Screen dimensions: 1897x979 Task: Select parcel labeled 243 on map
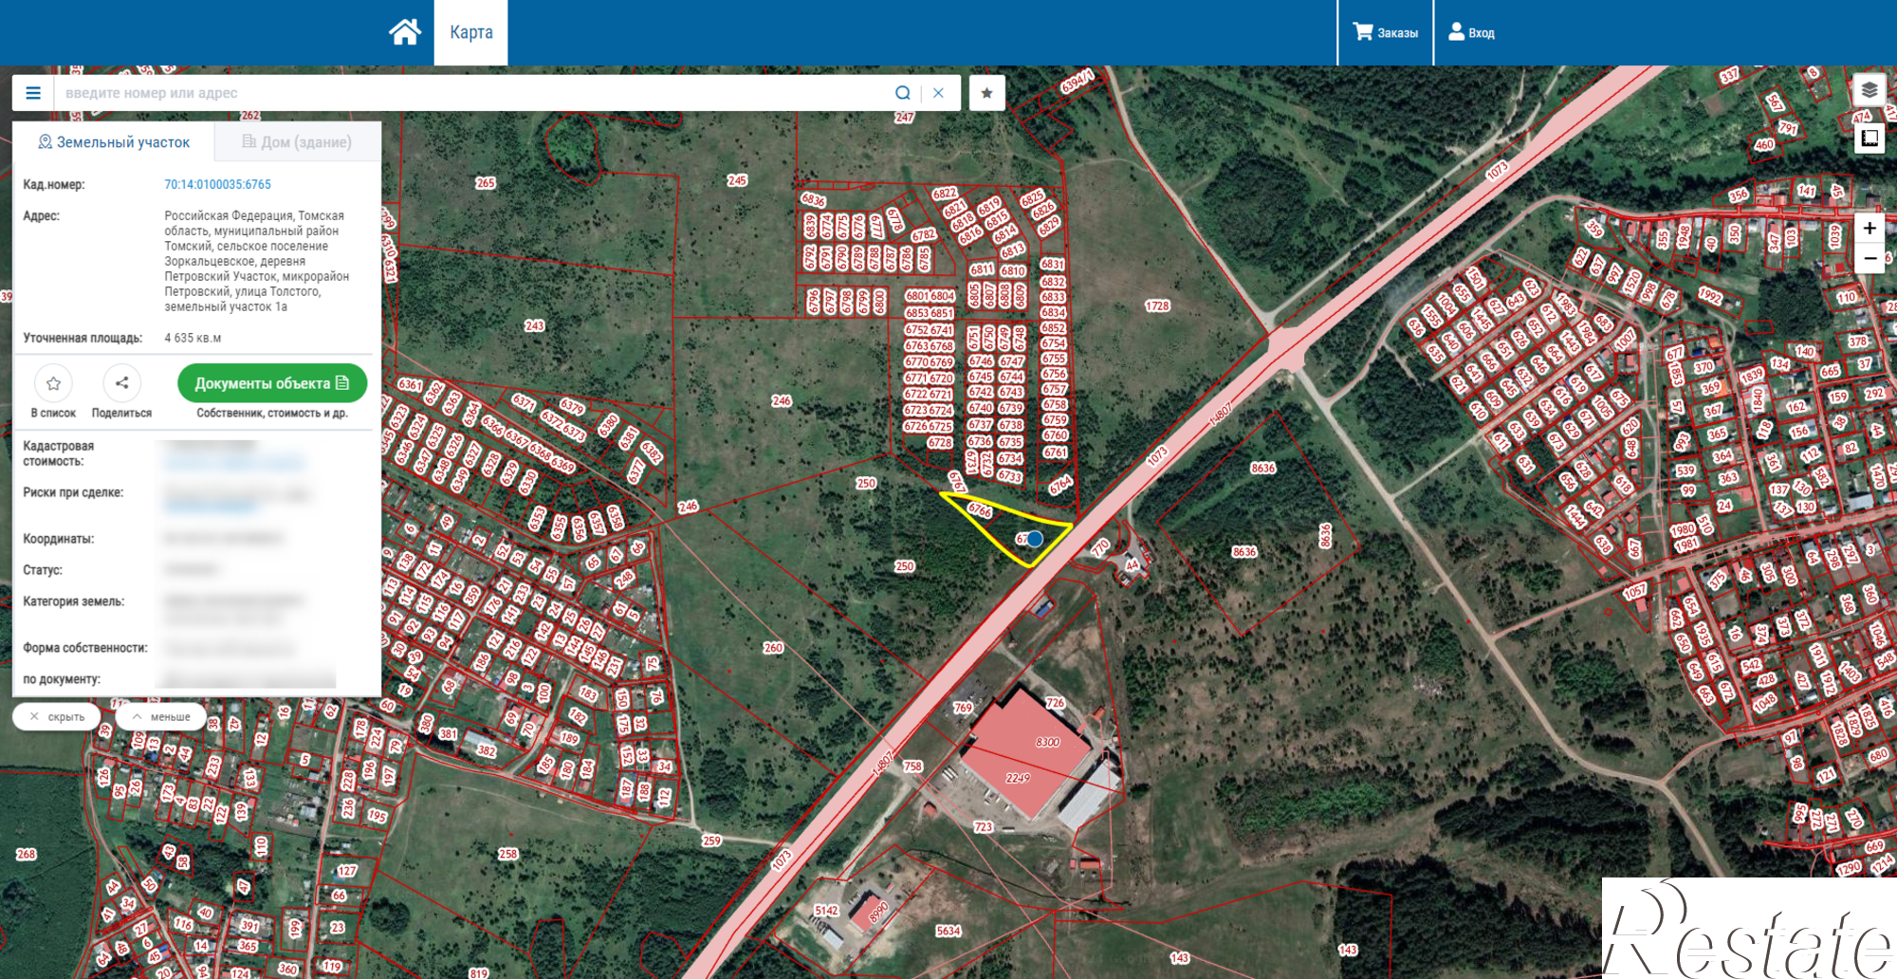click(x=535, y=325)
